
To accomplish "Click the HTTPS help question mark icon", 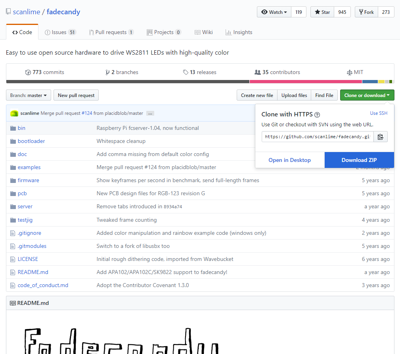I will tap(317, 115).
